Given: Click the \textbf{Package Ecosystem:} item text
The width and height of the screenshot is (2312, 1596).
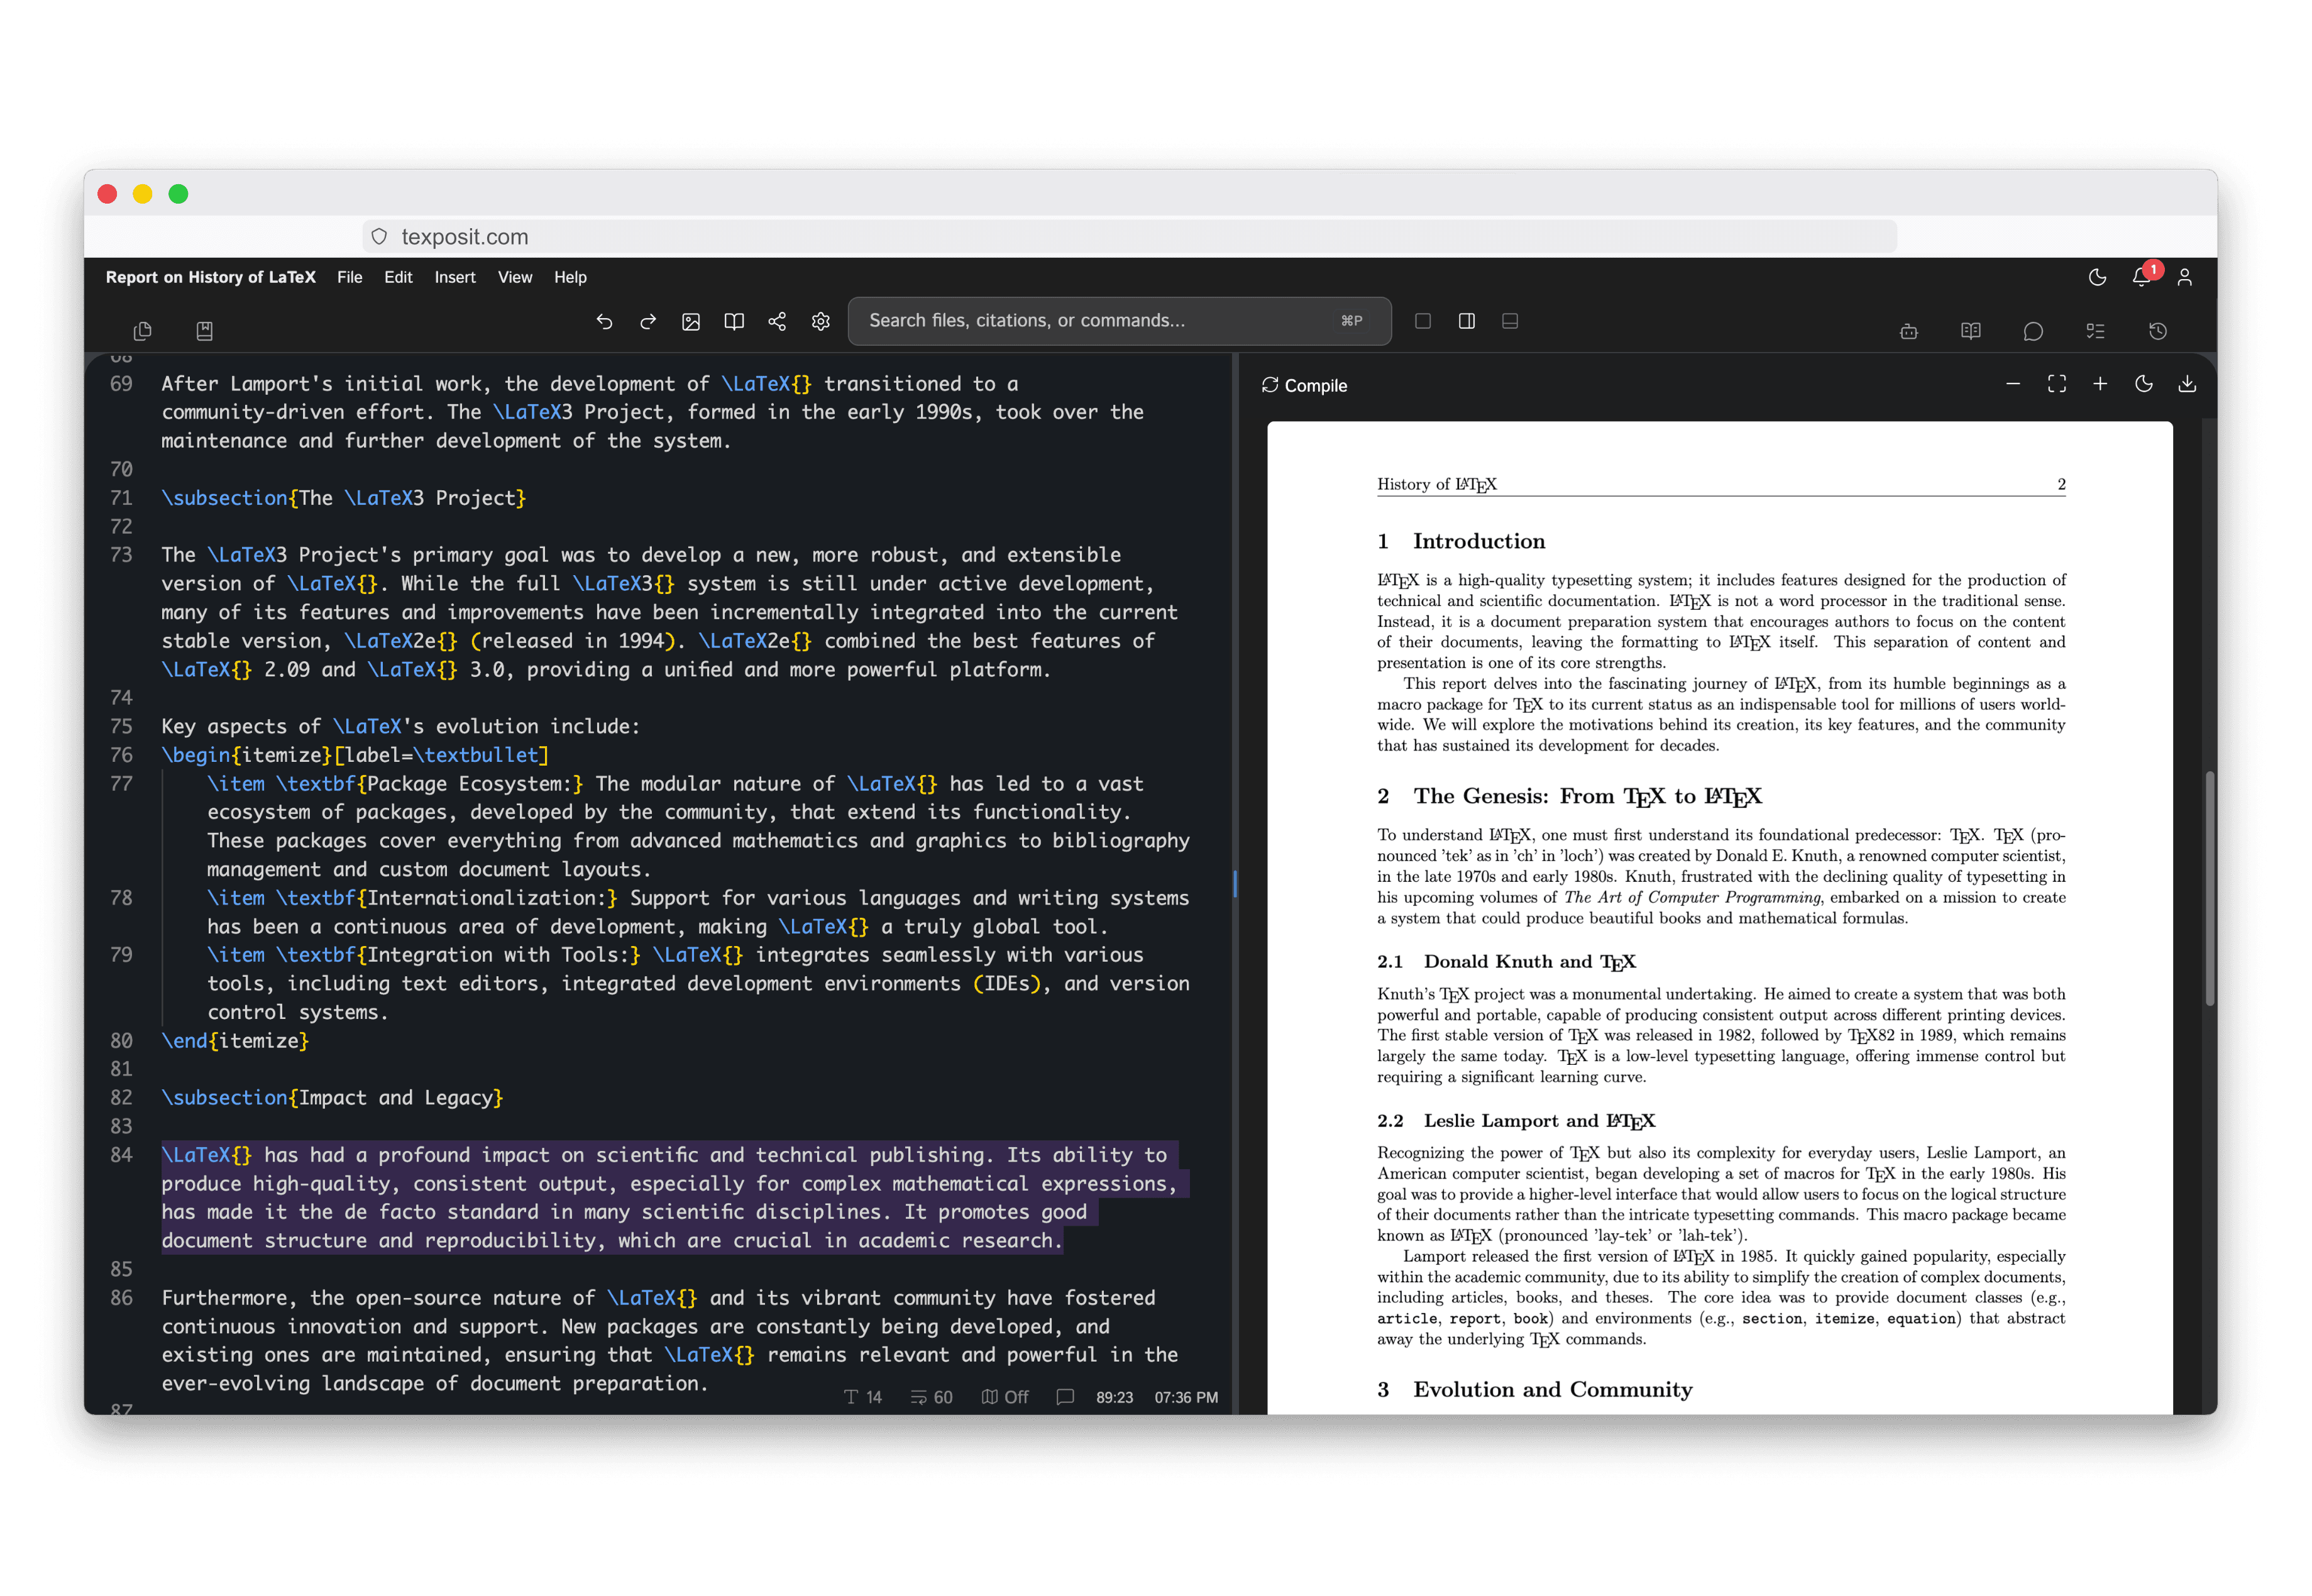Looking at the screenshot, I should coord(430,784).
